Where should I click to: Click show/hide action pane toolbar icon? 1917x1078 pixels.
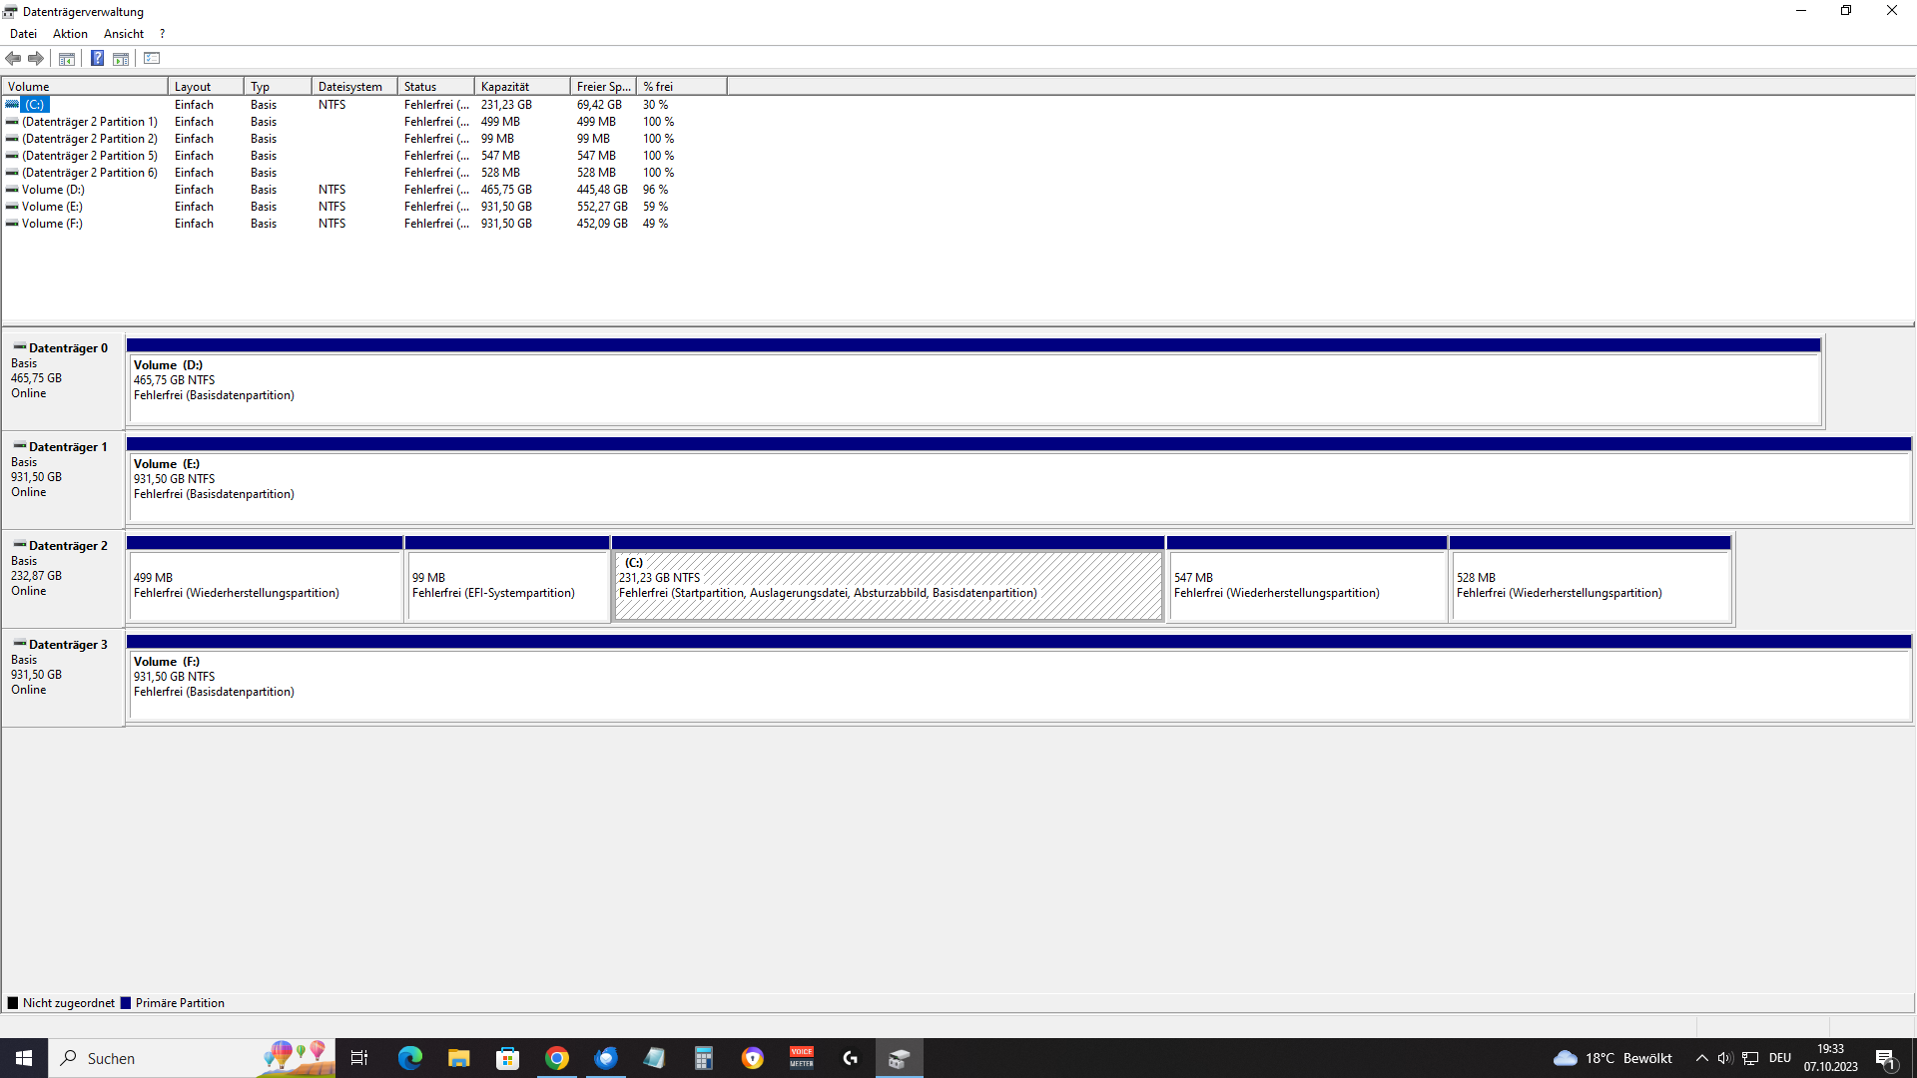click(121, 58)
